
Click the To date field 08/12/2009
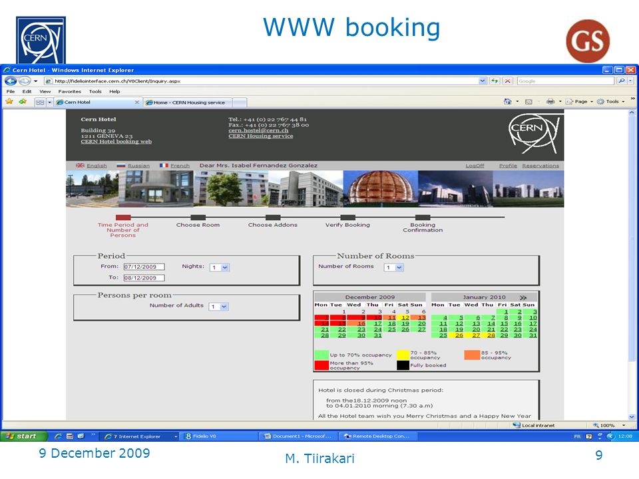coord(144,278)
